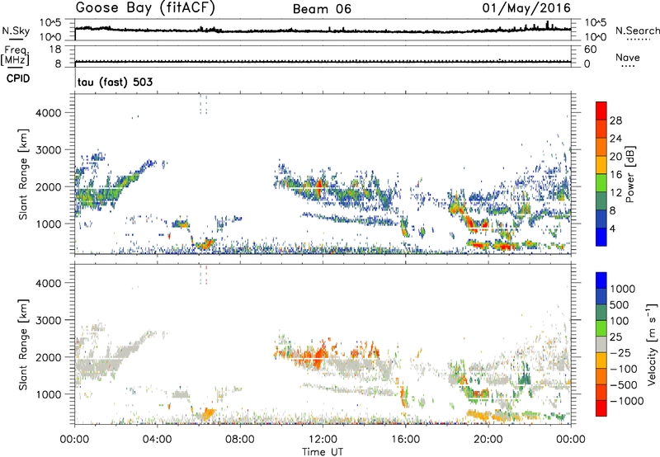Click the gray segment of Velocity color bar

point(601,345)
